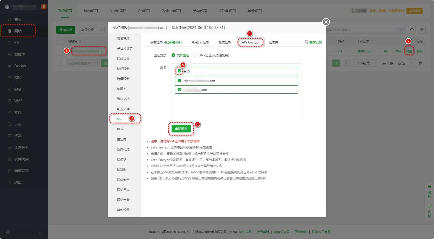Toggle the table header select-all checkbox
The image size is (434, 239).
(61, 41)
